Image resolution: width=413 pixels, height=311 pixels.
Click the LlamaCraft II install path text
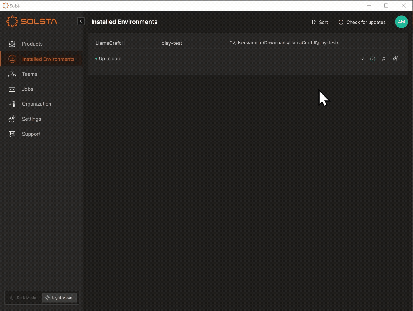[284, 43]
